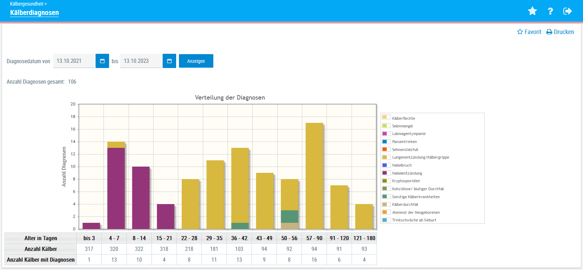
Task: Toggle Trinkschwäche ab Geburt legend swatch
Action: [x=385, y=220]
